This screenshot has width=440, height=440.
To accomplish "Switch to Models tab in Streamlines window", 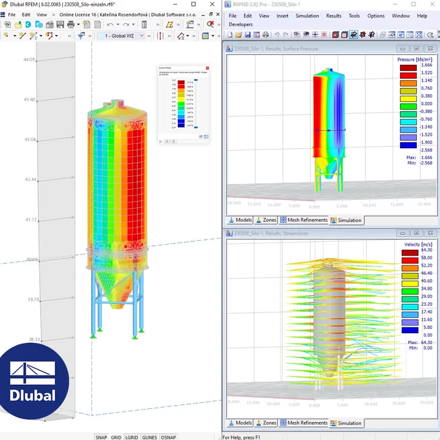I will [x=240, y=423].
